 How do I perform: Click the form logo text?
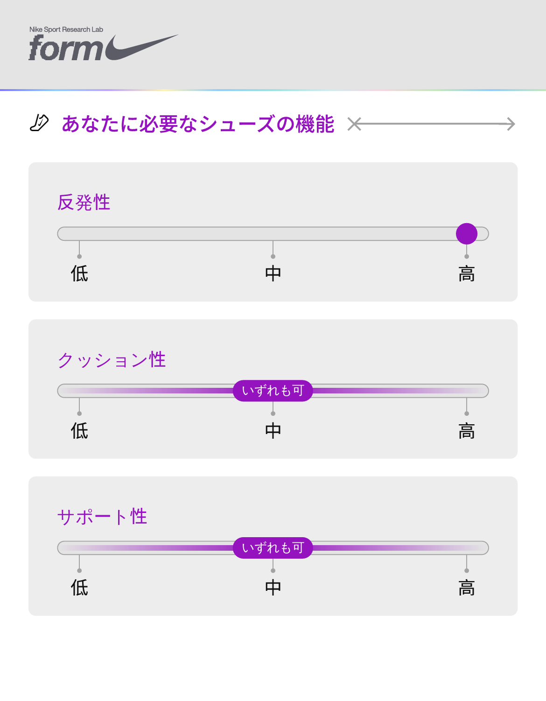65,49
